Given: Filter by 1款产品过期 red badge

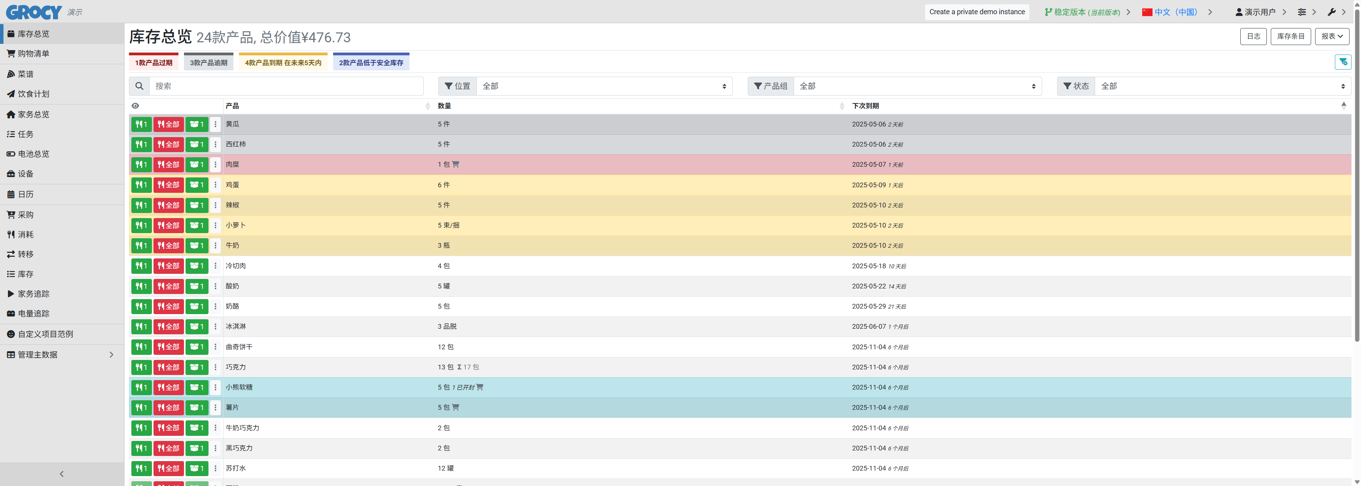Looking at the screenshot, I should 154,62.
